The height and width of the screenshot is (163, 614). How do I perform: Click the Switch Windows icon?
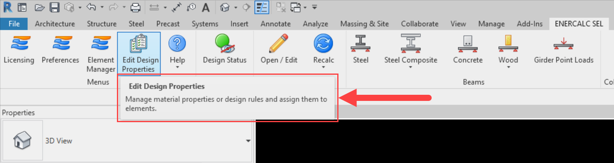pyautogui.click(x=296, y=7)
